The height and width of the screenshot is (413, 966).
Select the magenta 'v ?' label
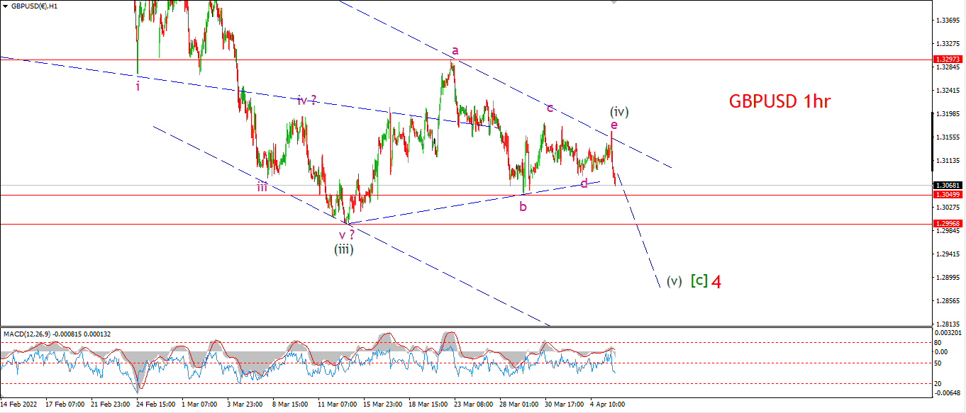346,234
